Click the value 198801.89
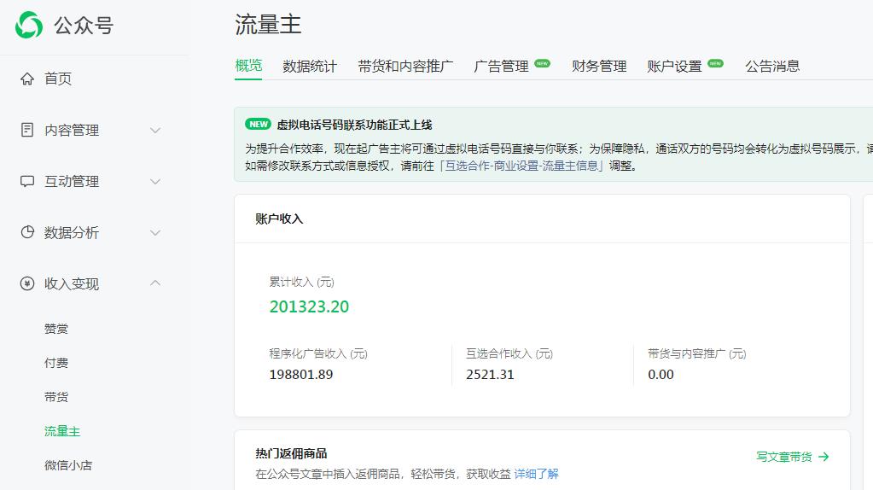873x490 pixels. pyautogui.click(x=301, y=375)
